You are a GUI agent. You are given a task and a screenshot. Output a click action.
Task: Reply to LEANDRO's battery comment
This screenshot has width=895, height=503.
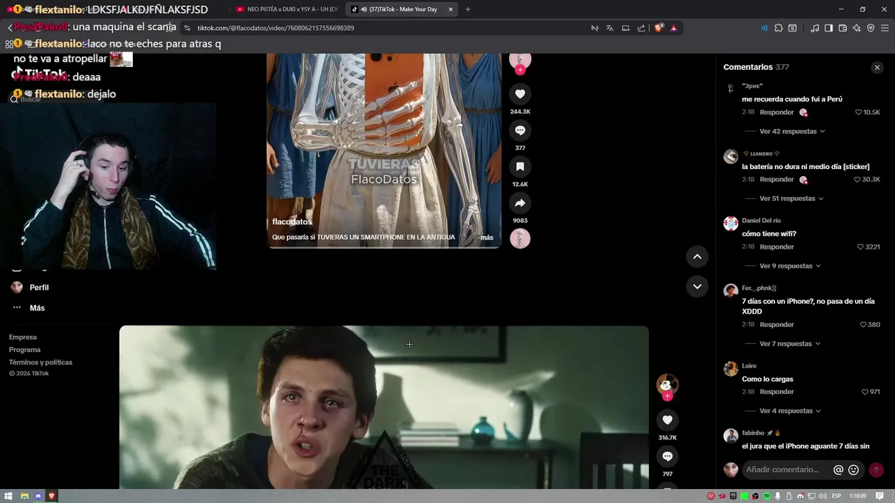click(777, 180)
